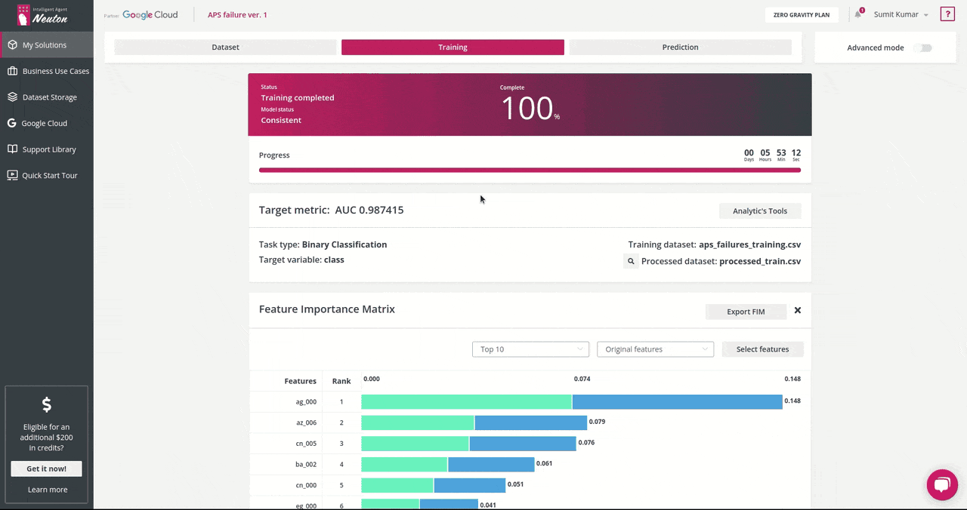Click the Dataset Storage layers icon
The height and width of the screenshot is (510, 967).
(12, 97)
